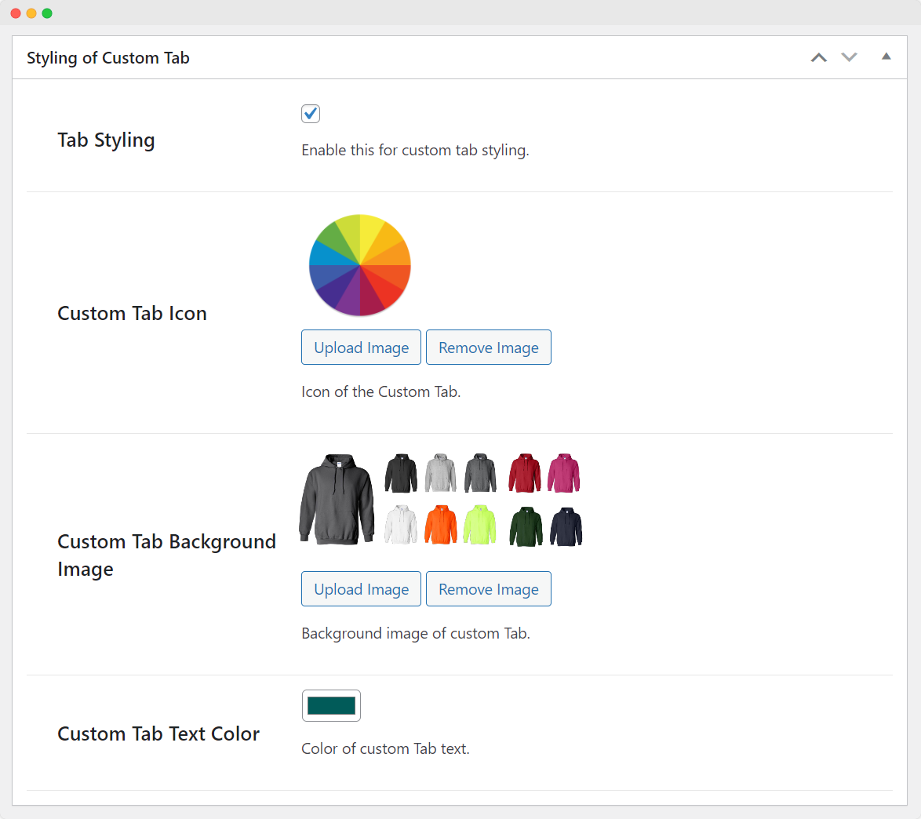Uncheck the Tab Styling checkbox
This screenshot has width=921, height=819.
(x=311, y=114)
